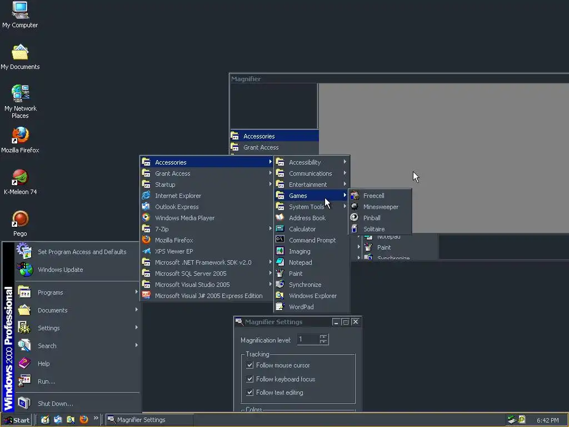Open Address Book in Accessories
Screen dimensions: 569x427
312,218
